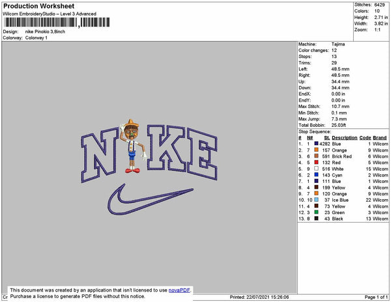This screenshot has width=391, height=302.
Task: Click the stitch count 4282 in stop 1
Action: [x=325, y=144]
